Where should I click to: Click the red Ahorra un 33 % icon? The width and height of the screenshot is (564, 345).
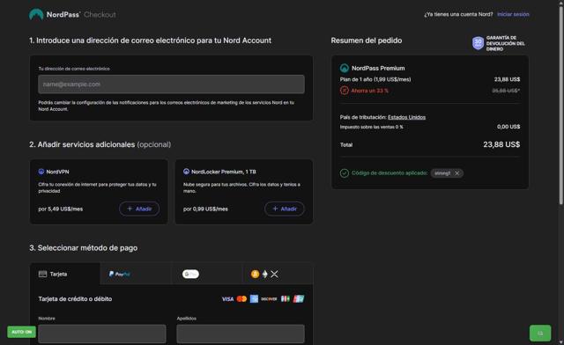pos(345,91)
